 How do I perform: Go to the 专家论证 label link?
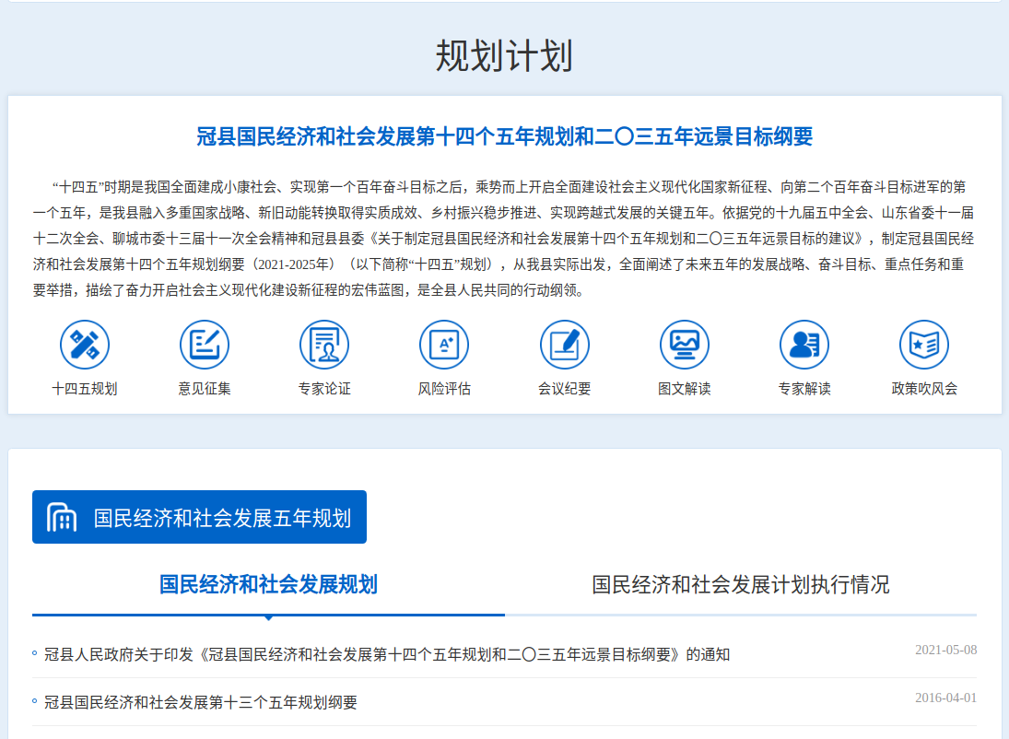tap(324, 389)
